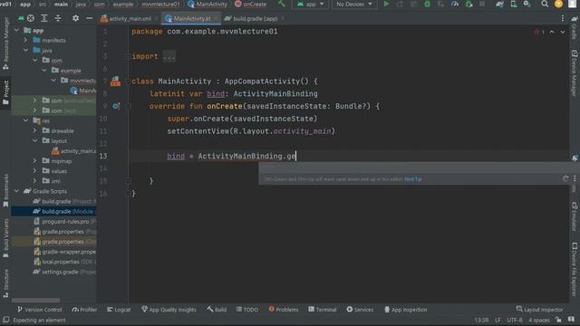Toggle the Project tool window button
Viewport: 580px width, 326px height.
[6, 92]
